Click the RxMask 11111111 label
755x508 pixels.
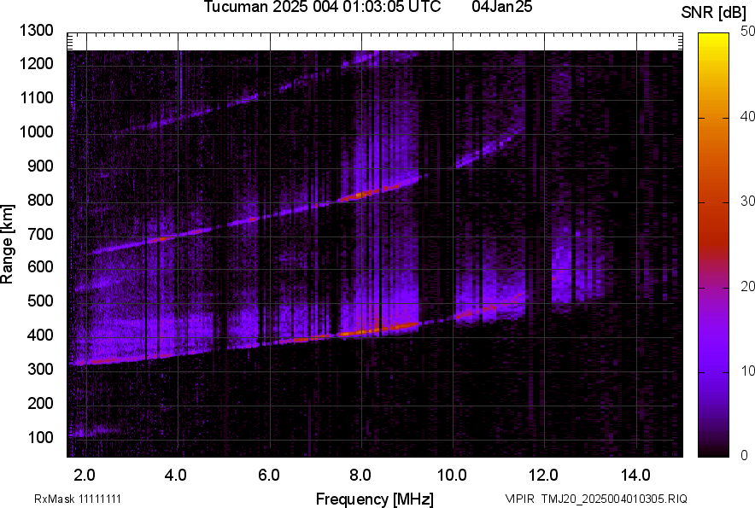83,499
